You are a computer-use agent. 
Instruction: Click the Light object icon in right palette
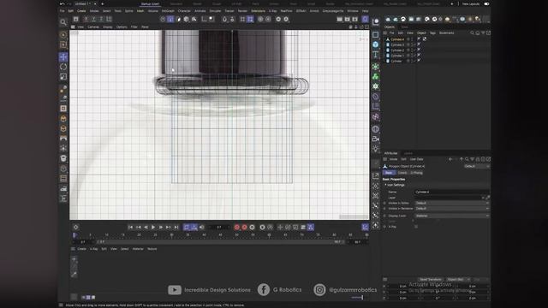(x=375, y=148)
